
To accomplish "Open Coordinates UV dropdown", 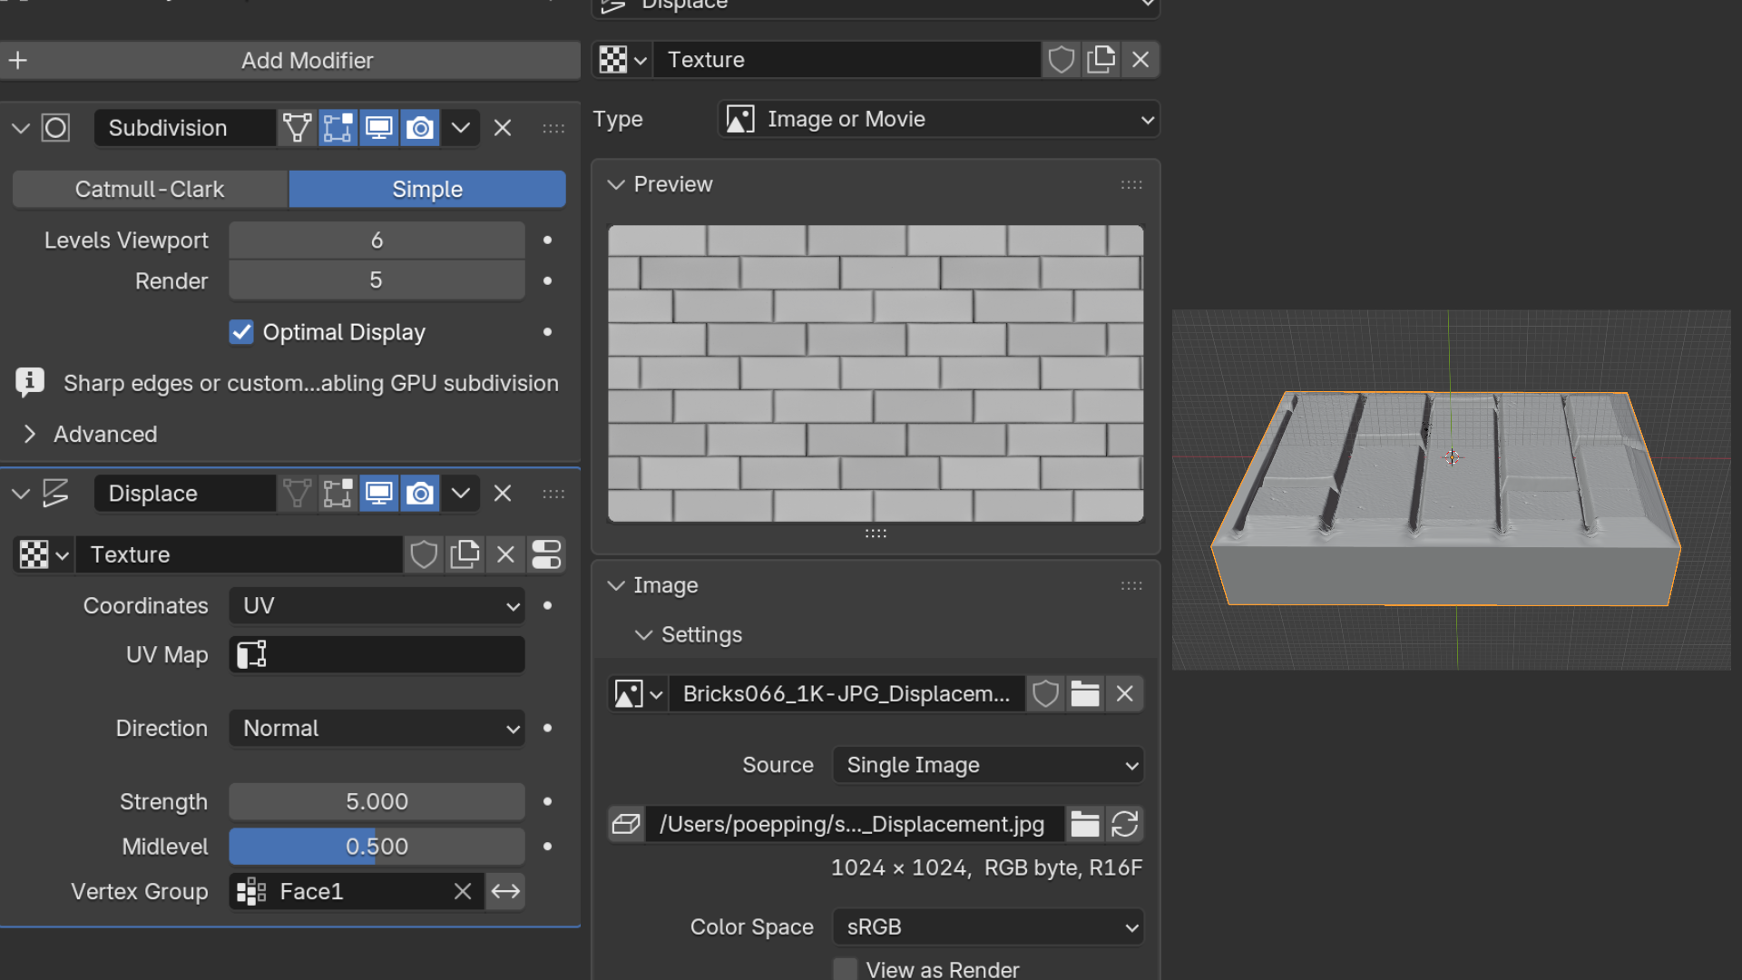I will coord(377,606).
